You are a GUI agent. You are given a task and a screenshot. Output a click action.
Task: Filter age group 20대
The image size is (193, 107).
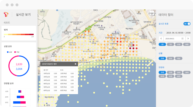click(179, 73)
